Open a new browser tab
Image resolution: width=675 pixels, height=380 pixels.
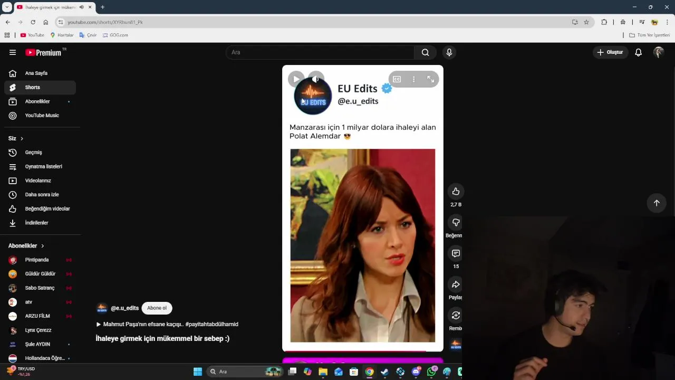click(x=102, y=7)
